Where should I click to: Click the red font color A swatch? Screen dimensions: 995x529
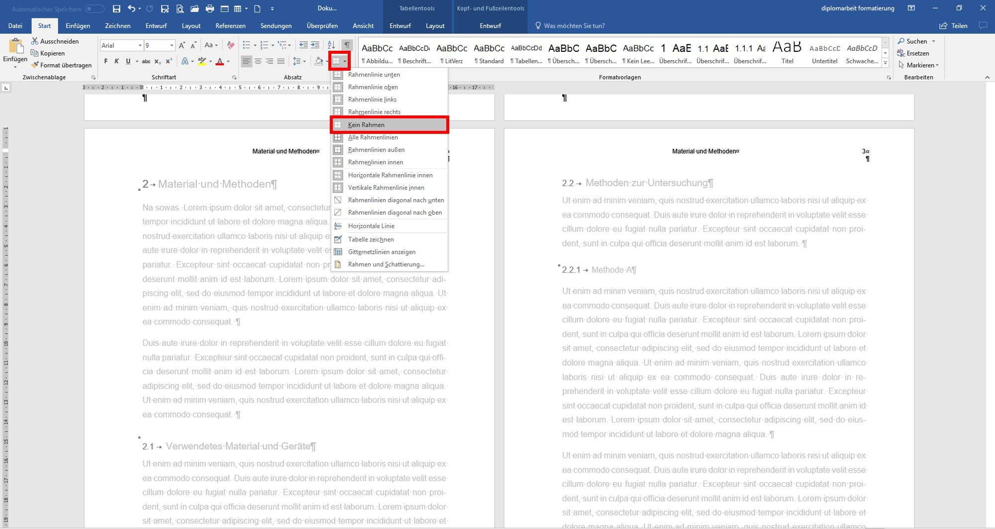point(219,61)
